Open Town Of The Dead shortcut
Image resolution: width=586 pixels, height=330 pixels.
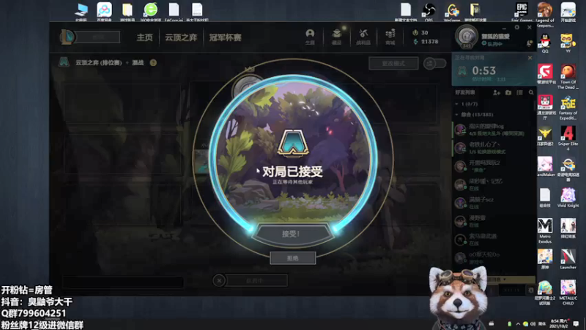click(568, 77)
